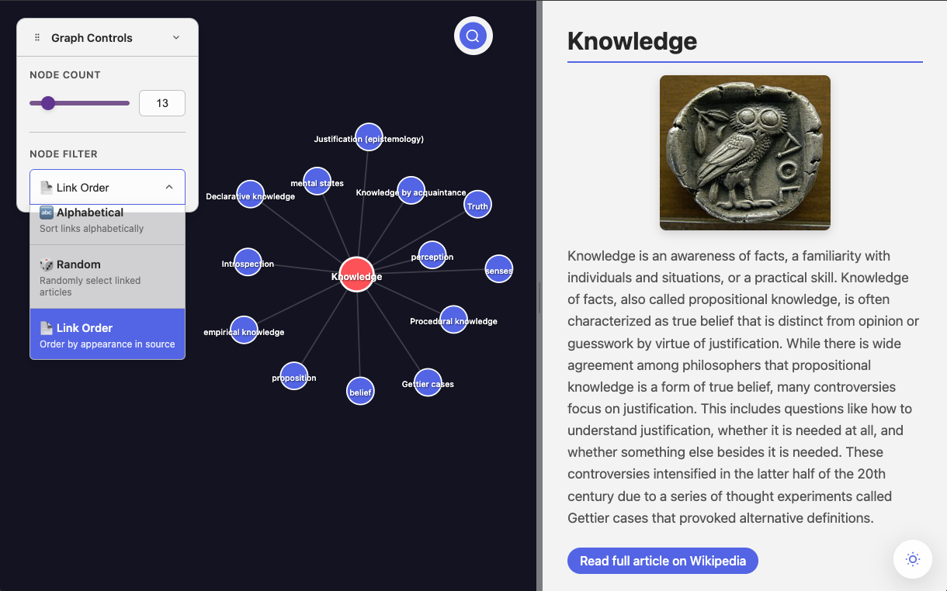
Task: Click the panel divider resize handle
Action: click(539, 295)
